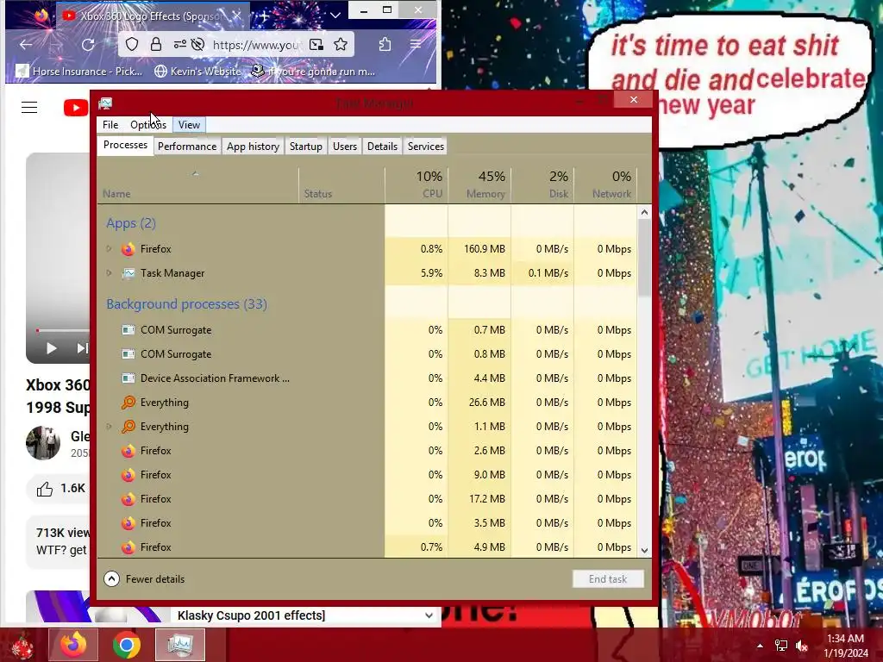The width and height of the screenshot is (883, 662).
Task: Open the list all tabs dropdown in Firefox
Action: [x=335, y=16]
